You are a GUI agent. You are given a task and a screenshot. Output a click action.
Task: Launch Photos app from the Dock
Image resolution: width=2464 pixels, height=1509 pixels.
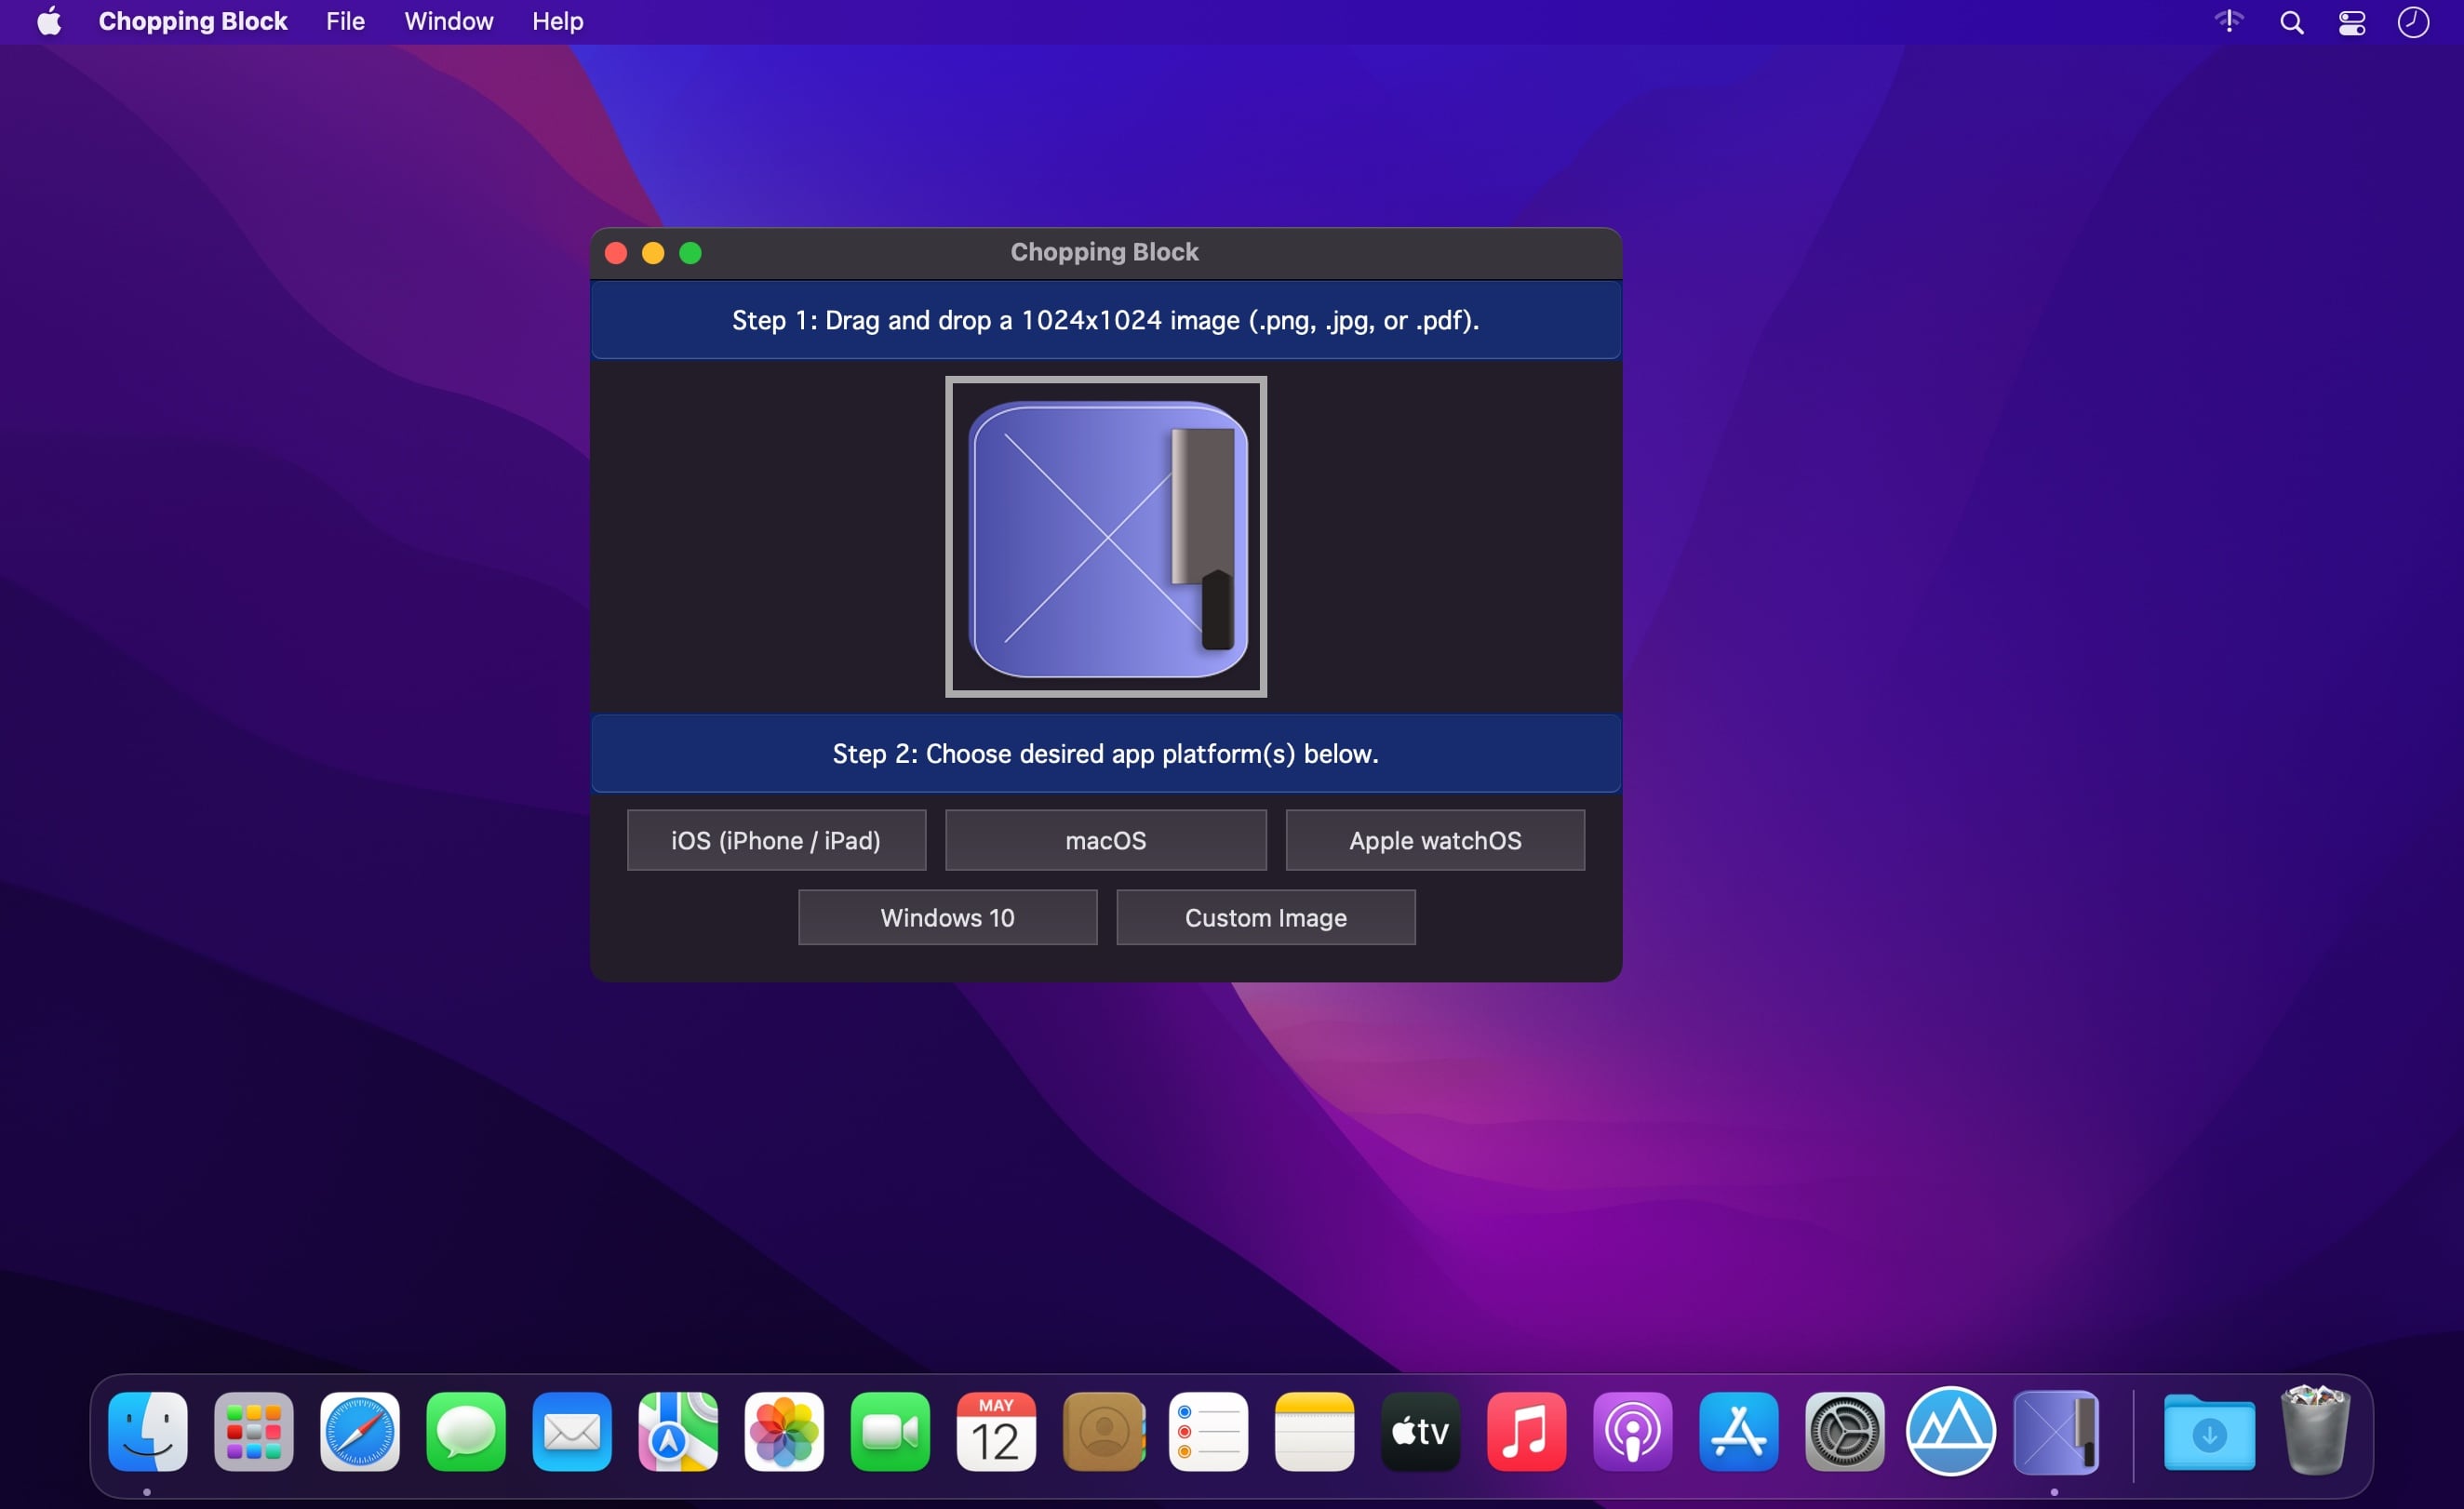pyautogui.click(x=784, y=1432)
